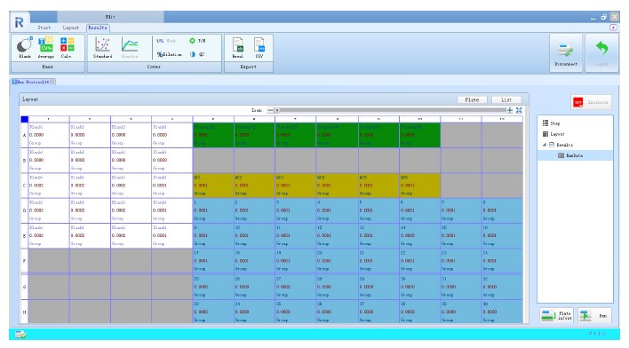Click the blue sample 8 well
This screenshot has width=629, height=348.
pyautogui.click(x=502, y=210)
